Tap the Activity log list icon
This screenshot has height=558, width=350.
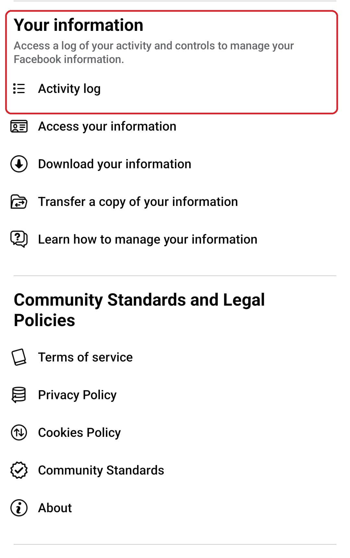pos(19,89)
